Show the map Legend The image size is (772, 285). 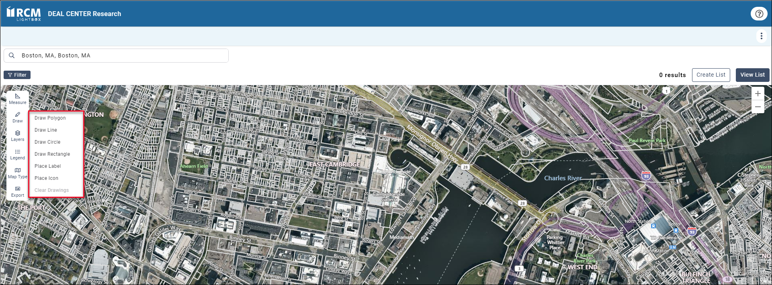point(18,154)
